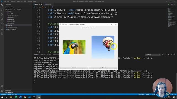Kill terminal using trash icon

pos(169,55)
